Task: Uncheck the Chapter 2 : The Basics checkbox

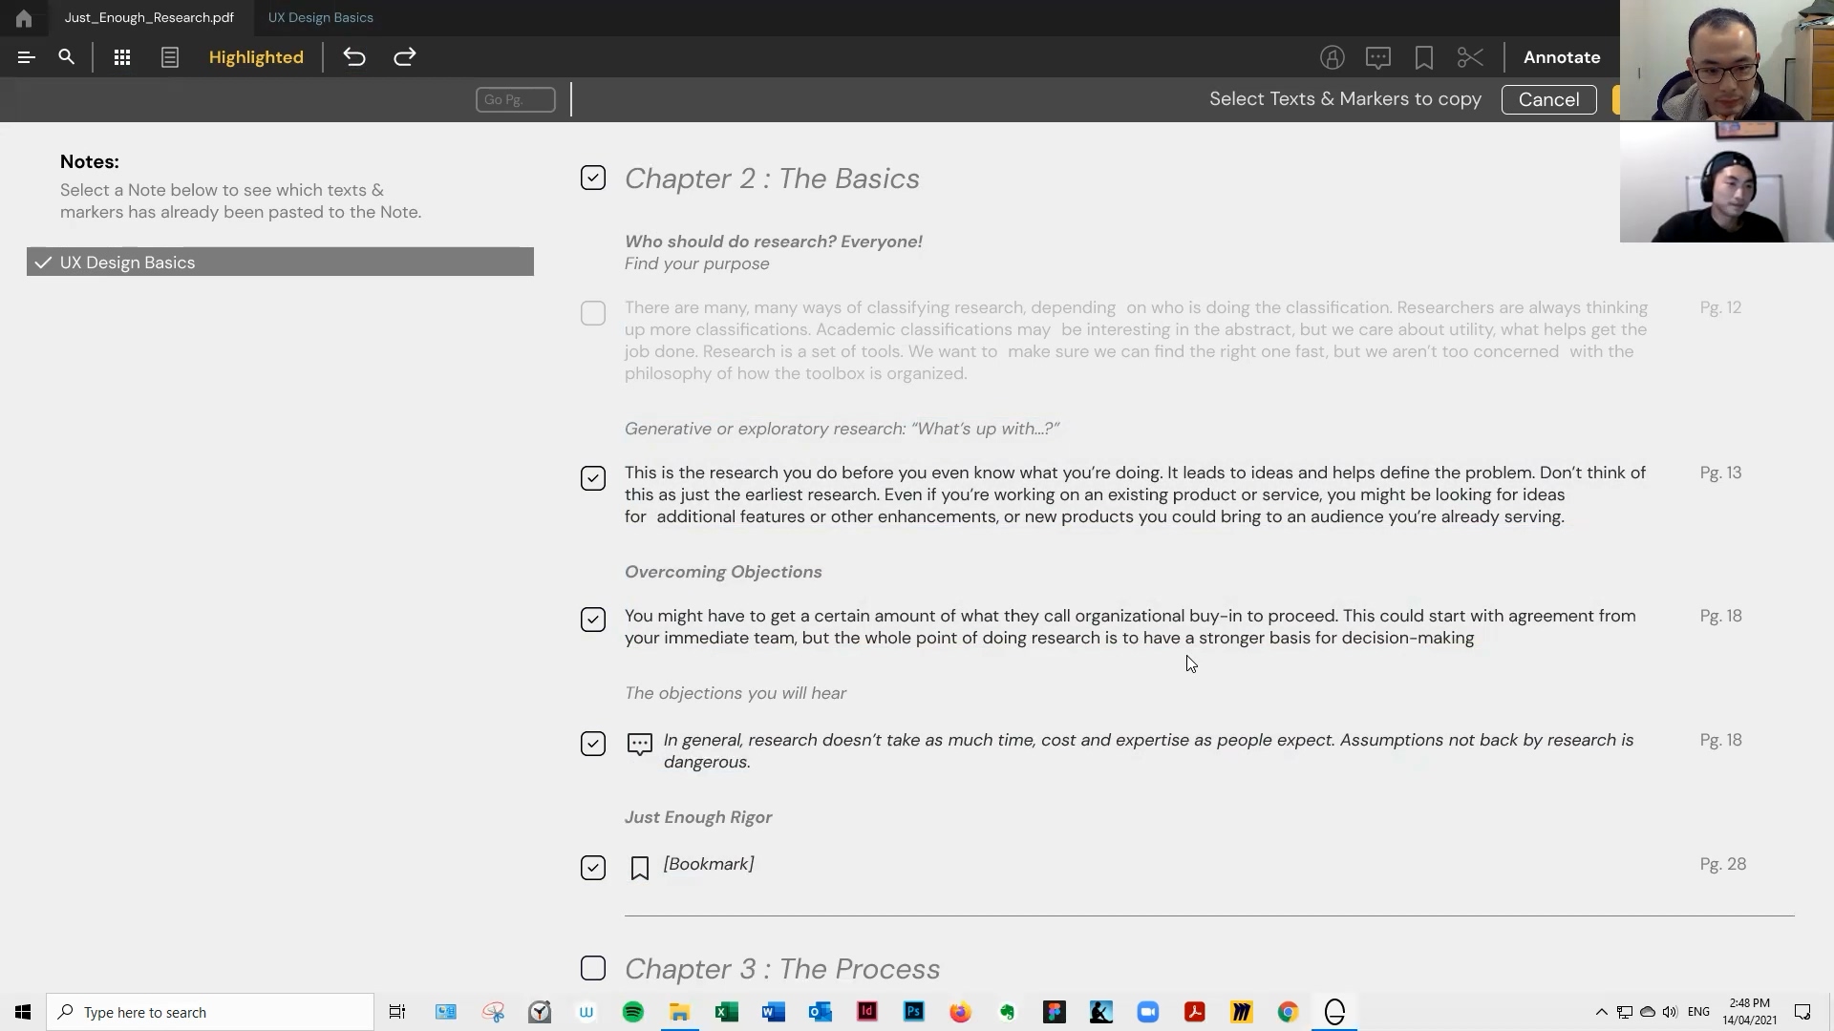Action: tap(593, 179)
